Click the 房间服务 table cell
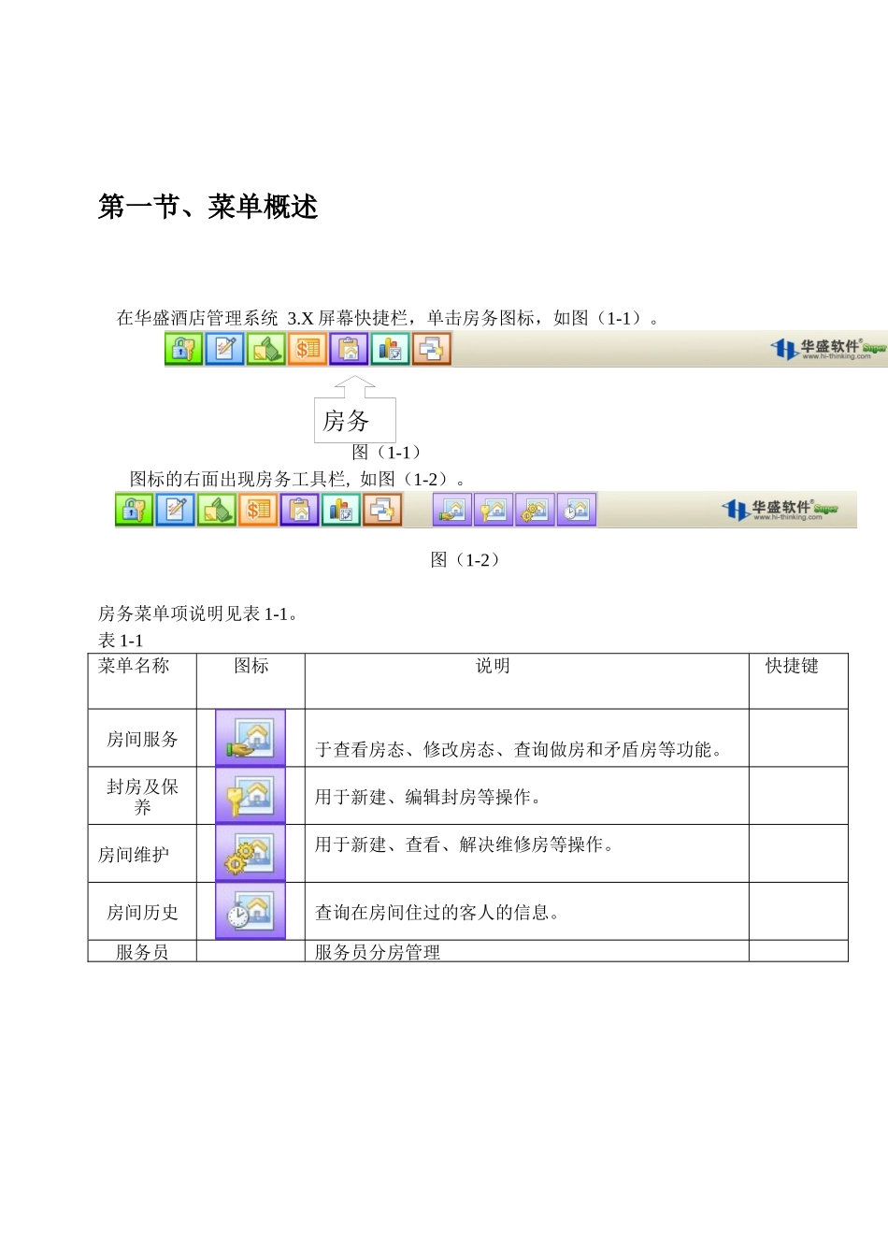Screen dimensions: 888x1255 (142, 739)
